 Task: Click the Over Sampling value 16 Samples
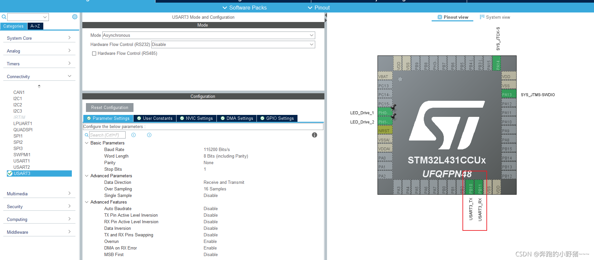[x=215, y=189]
